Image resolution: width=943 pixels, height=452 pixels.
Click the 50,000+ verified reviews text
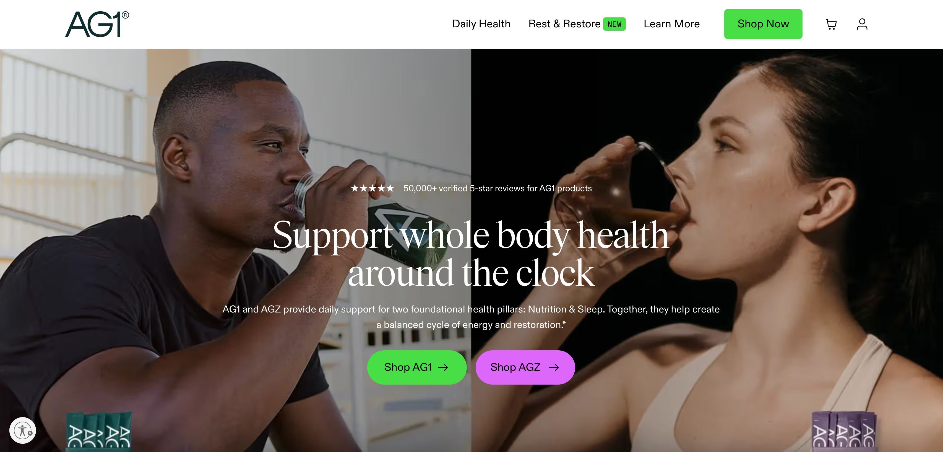(x=497, y=188)
